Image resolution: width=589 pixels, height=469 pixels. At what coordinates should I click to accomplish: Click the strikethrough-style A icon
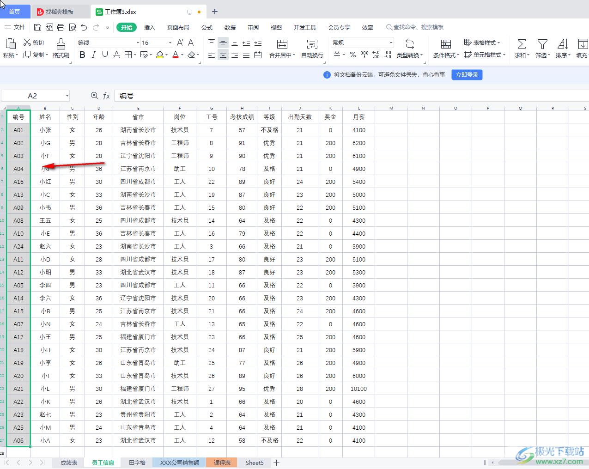click(x=117, y=55)
